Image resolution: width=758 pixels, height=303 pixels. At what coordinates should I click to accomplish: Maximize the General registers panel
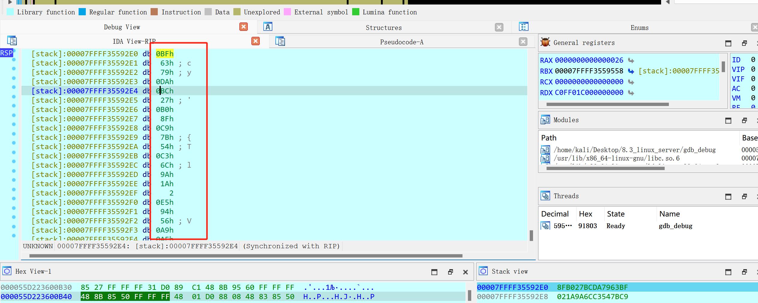point(728,43)
